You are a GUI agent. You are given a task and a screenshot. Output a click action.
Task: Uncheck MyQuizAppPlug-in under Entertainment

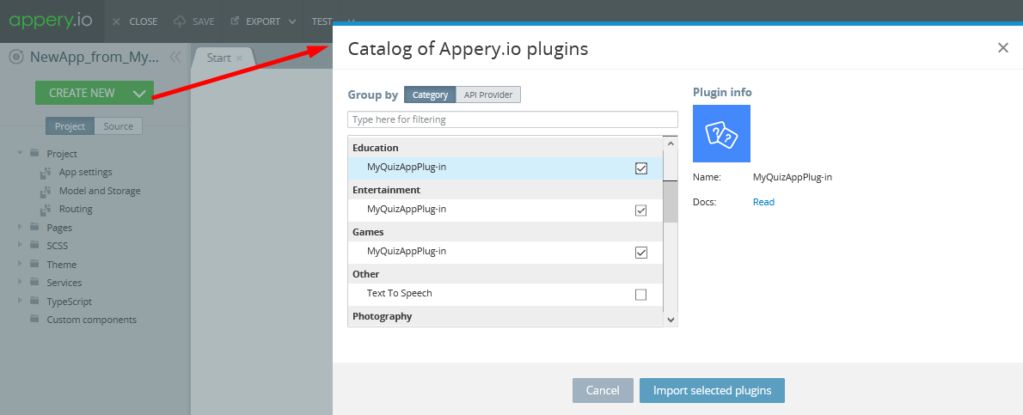pos(640,211)
